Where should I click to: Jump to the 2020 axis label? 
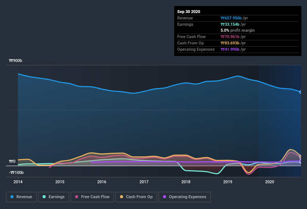[x=270, y=182]
